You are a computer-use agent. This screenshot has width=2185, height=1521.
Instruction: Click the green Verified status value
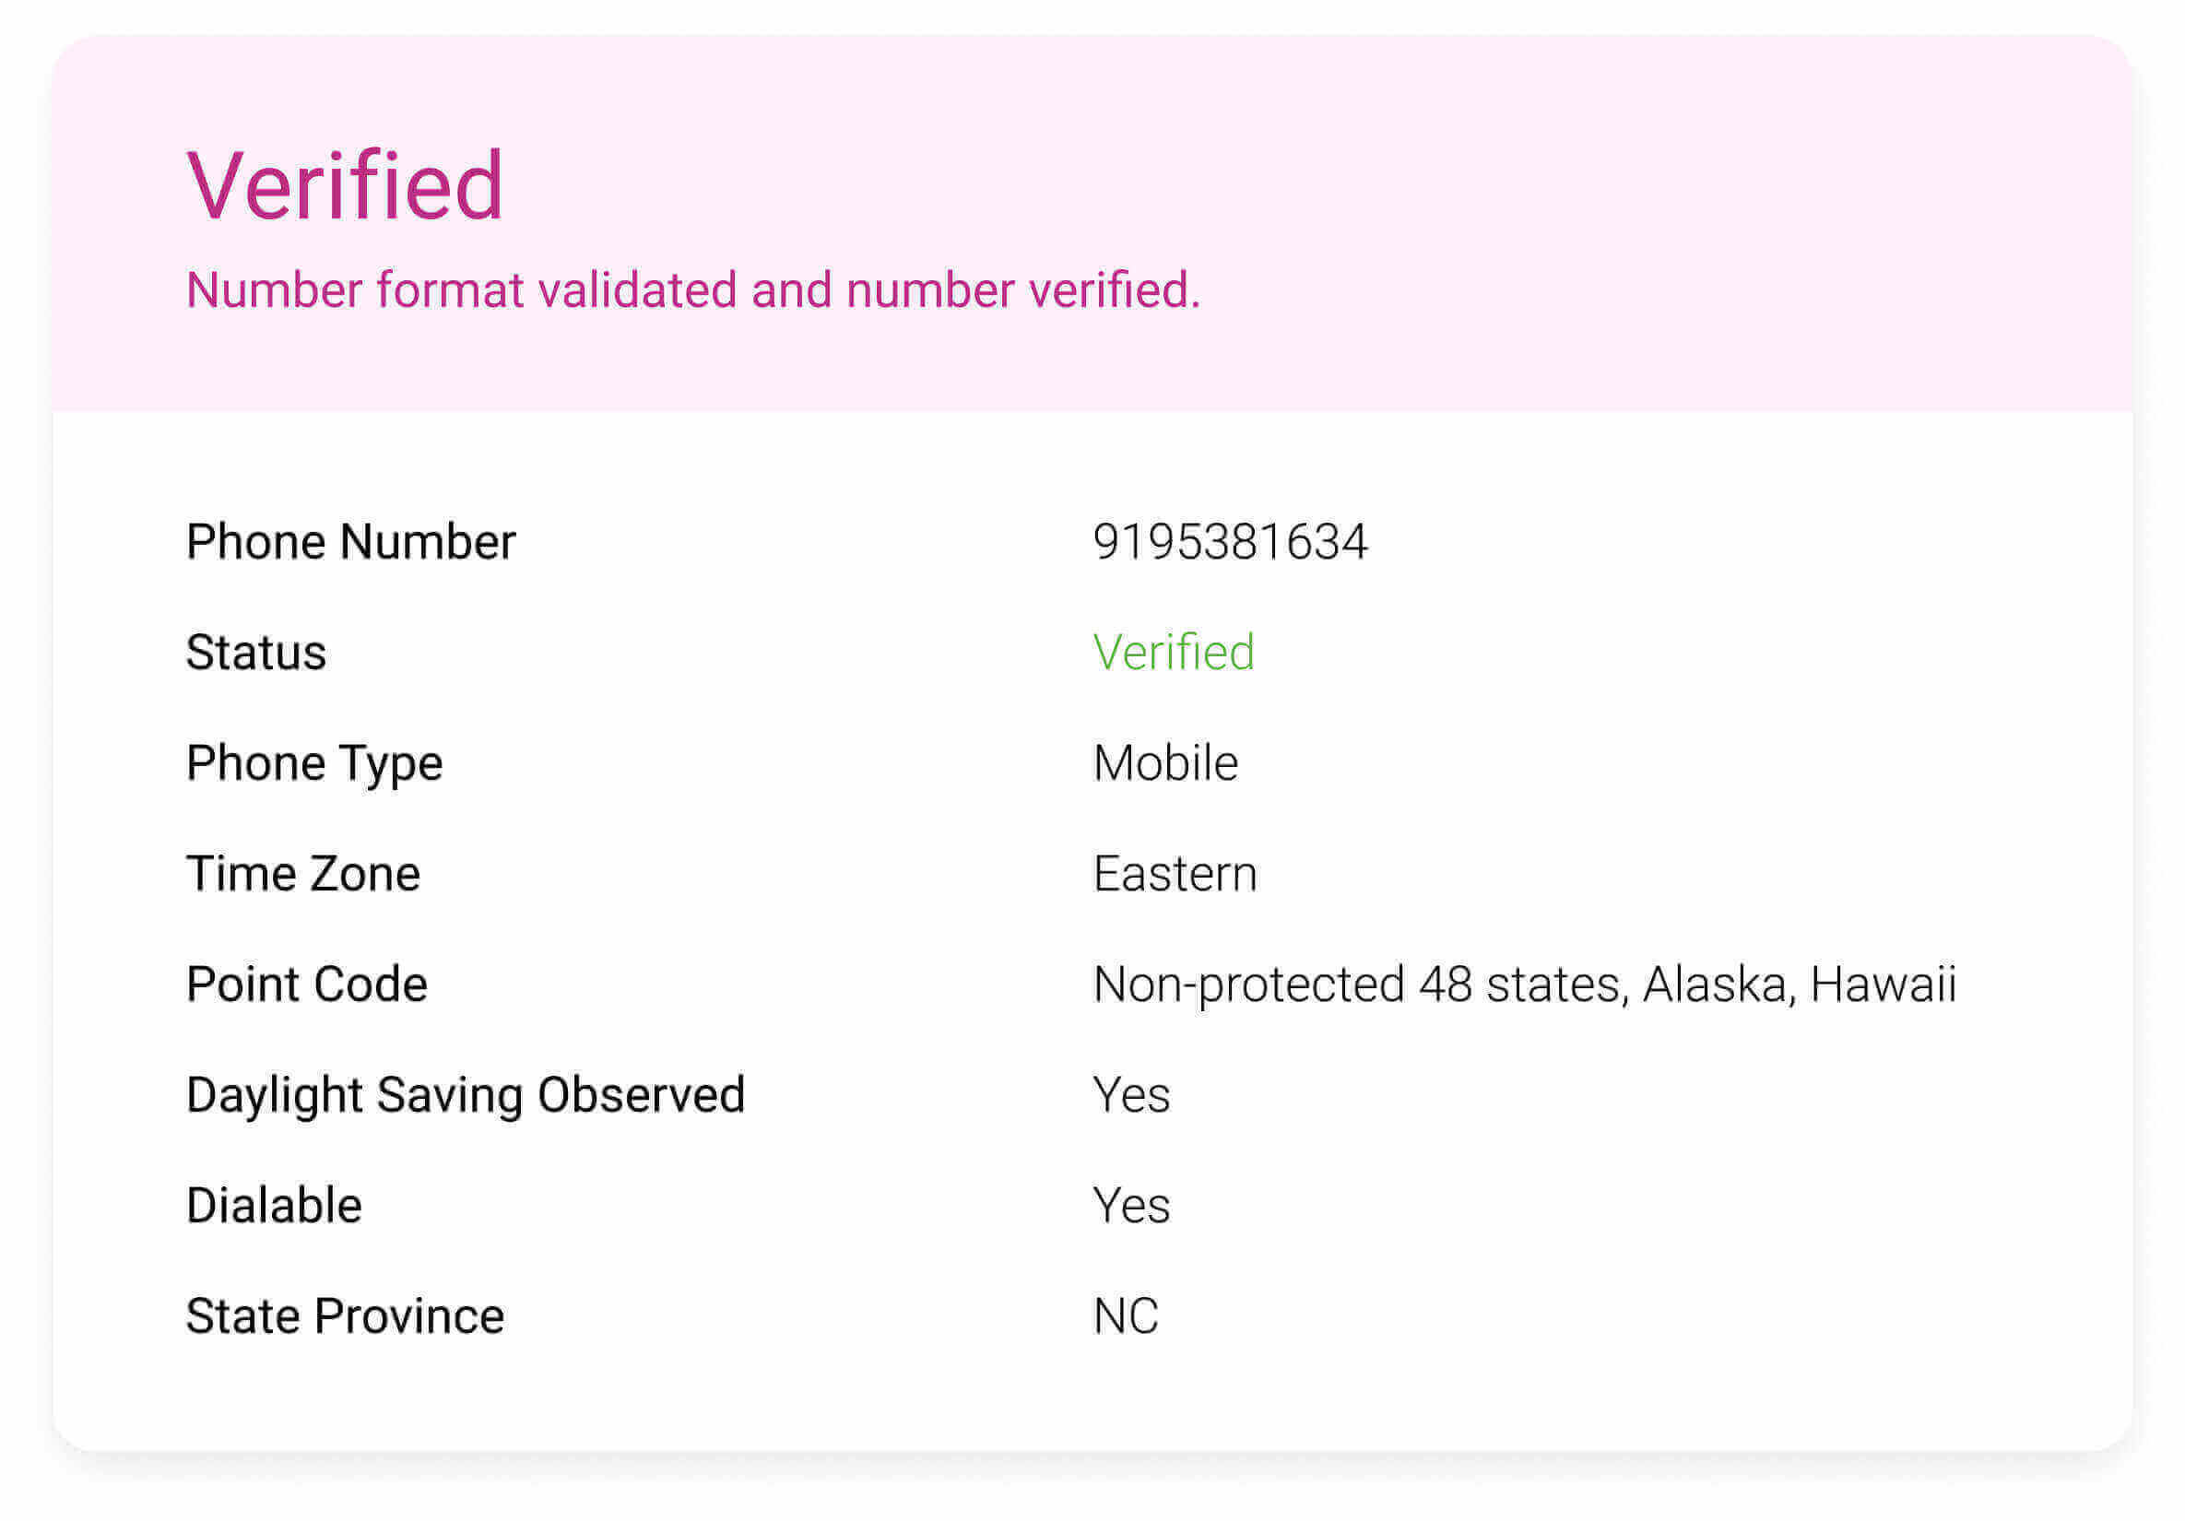[1174, 653]
